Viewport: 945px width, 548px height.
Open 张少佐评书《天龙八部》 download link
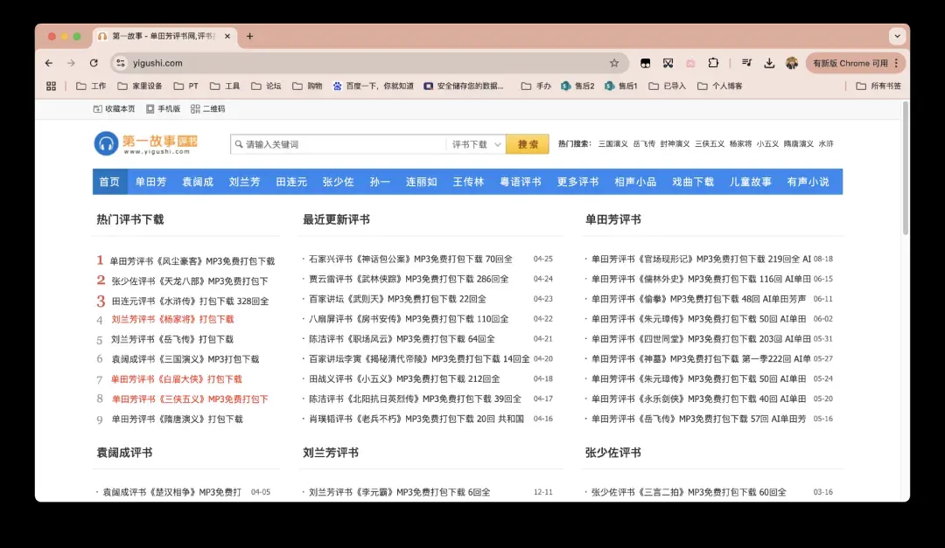189,281
